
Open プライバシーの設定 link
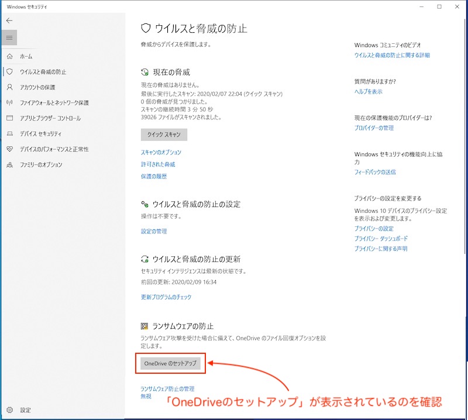[374, 228]
